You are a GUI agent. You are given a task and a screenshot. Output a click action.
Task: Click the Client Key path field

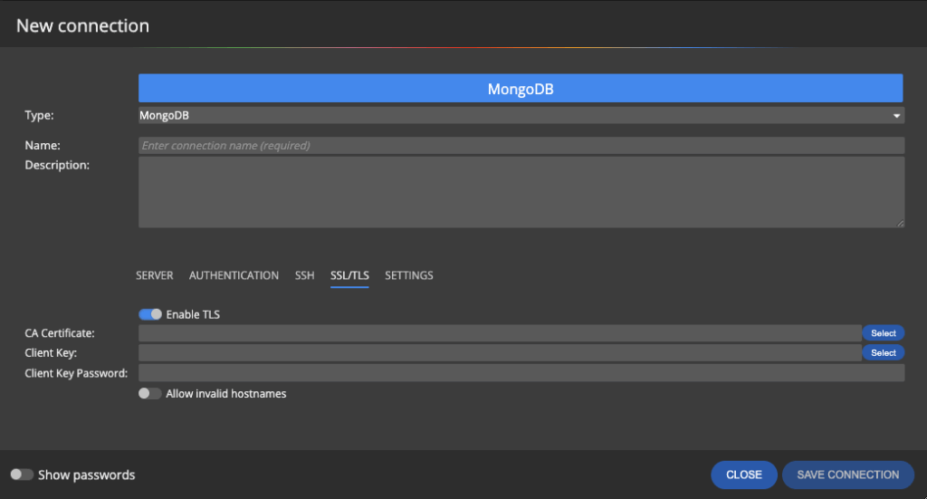pos(499,353)
